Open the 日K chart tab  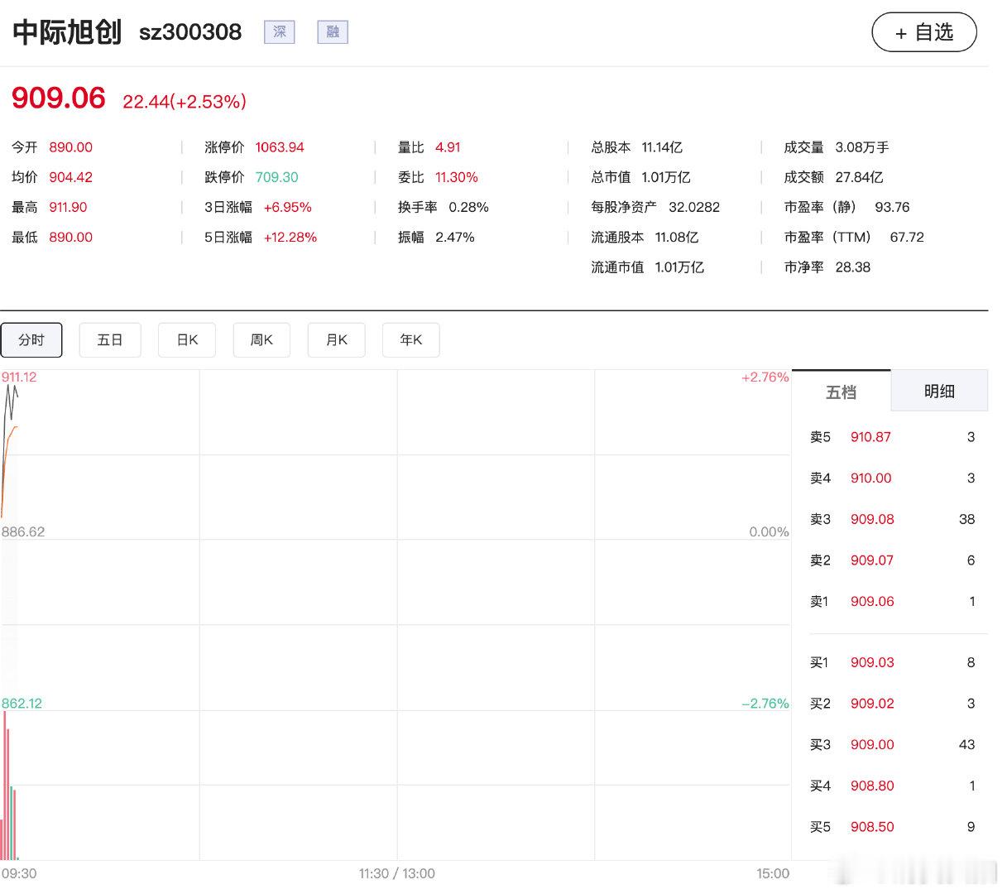coord(187,339)
